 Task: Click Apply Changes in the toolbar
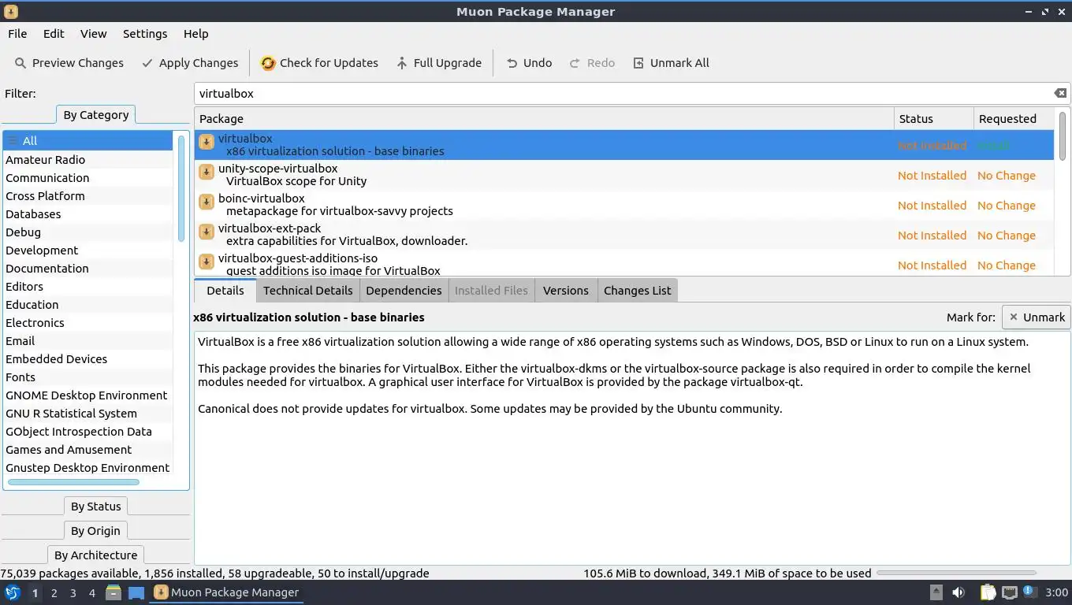[x=189, y=63]
